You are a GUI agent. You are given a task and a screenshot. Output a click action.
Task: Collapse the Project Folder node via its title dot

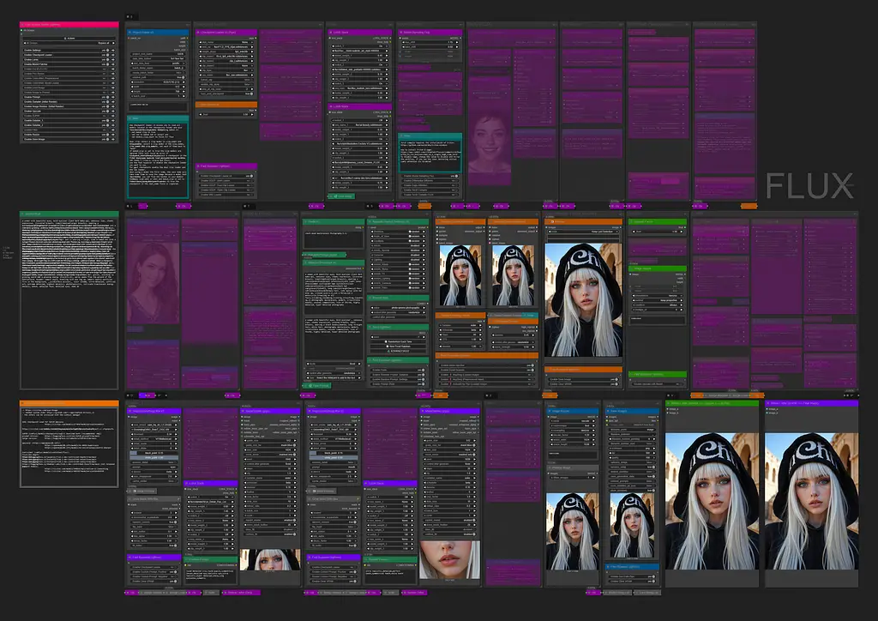pos(129,32)
